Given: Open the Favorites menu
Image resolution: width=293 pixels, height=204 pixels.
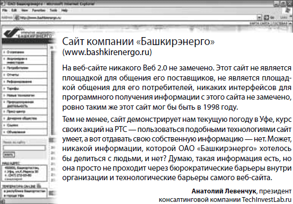Looking at the screenshot, I should [x=39, y=10].
